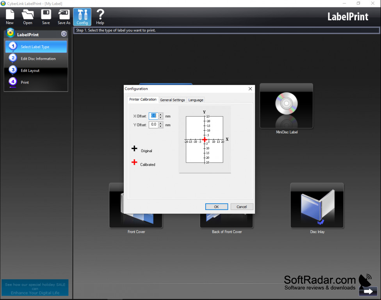Decrease the X Offset with down arrow
Image resolution: width=381 pixels, height=300 pixels.
[160, 117]
